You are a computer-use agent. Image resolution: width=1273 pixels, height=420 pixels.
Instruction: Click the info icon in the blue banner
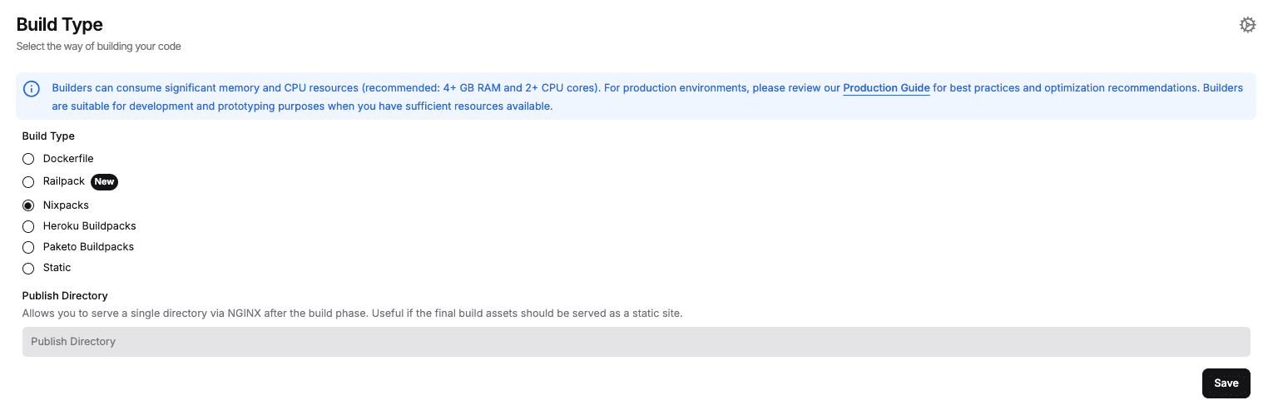pos(32,89)
